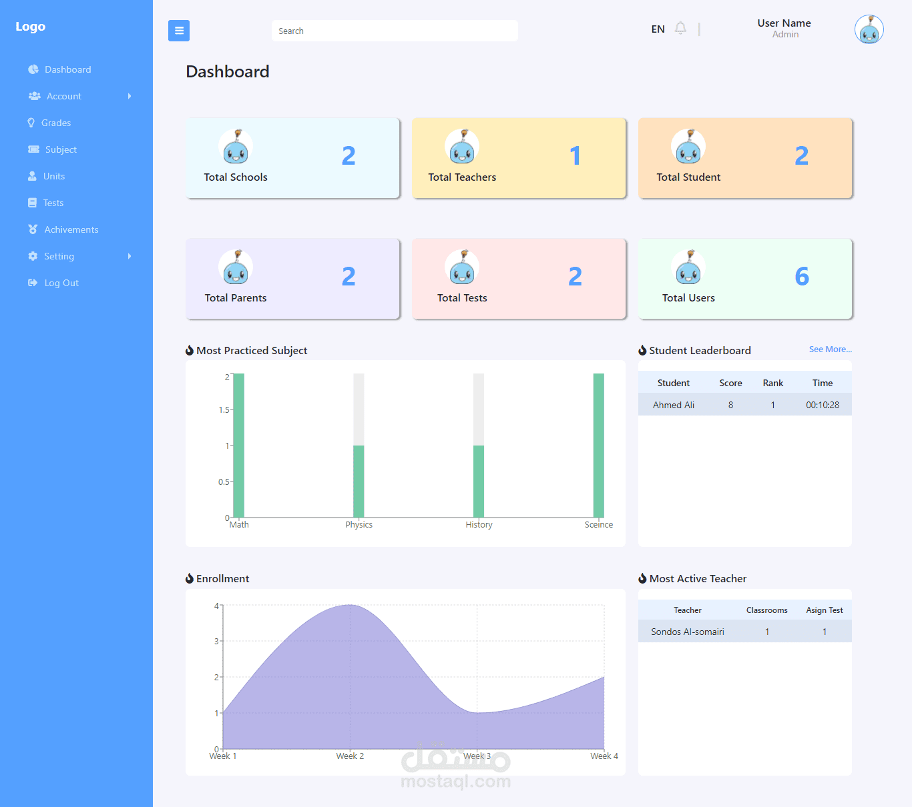
Task: Click the Subject sidebar icon
Action: click(x=33, y=149)
